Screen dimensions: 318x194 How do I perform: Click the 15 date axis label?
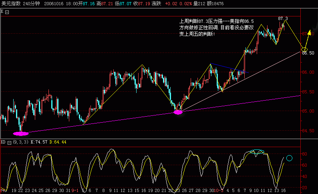tap(137, 190)
